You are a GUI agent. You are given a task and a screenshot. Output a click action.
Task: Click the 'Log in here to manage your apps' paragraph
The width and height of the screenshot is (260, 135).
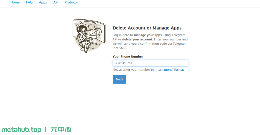pyautogui.click(x=150, y=41)
